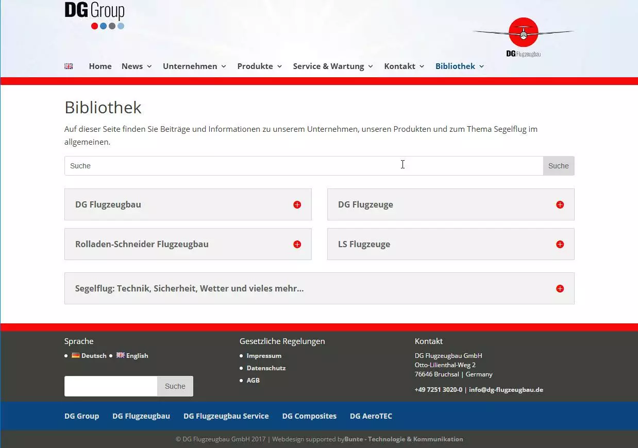Click the Bibliothek page heading

[x=103, y=108]
